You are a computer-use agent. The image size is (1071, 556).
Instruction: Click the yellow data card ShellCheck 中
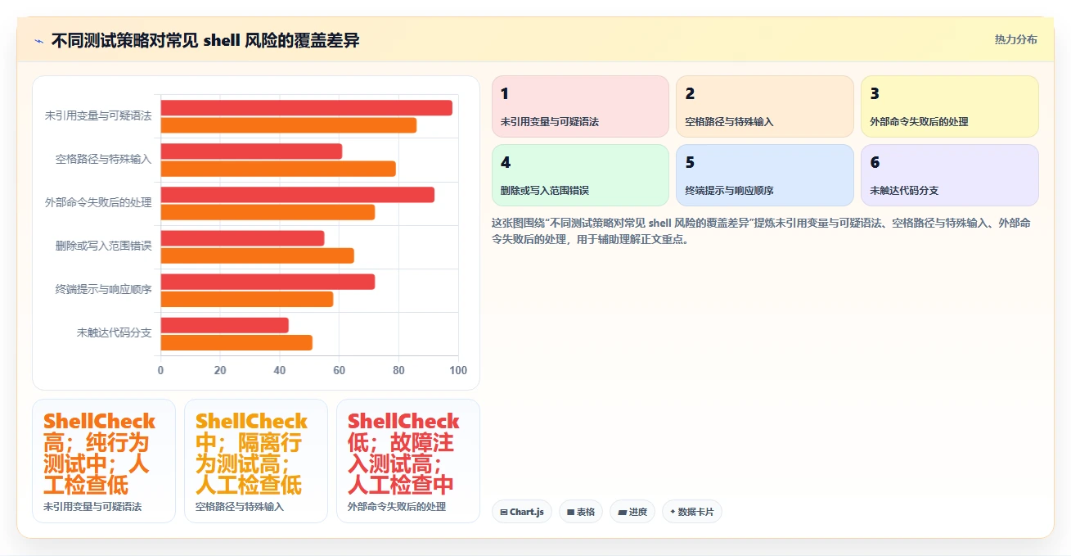click(x=256, y=461)
